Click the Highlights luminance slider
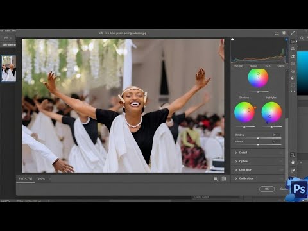The height and width of the screenshot is (231, 308). 271,127
